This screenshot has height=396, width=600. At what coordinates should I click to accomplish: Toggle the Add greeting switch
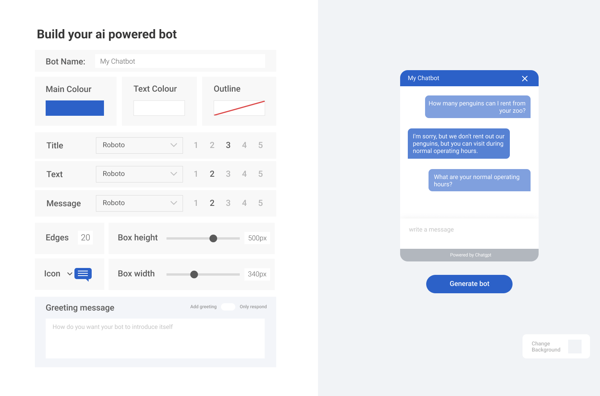[x=228, y=307]
